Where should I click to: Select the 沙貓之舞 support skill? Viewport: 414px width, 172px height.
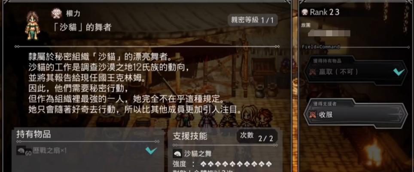point(198,154)
